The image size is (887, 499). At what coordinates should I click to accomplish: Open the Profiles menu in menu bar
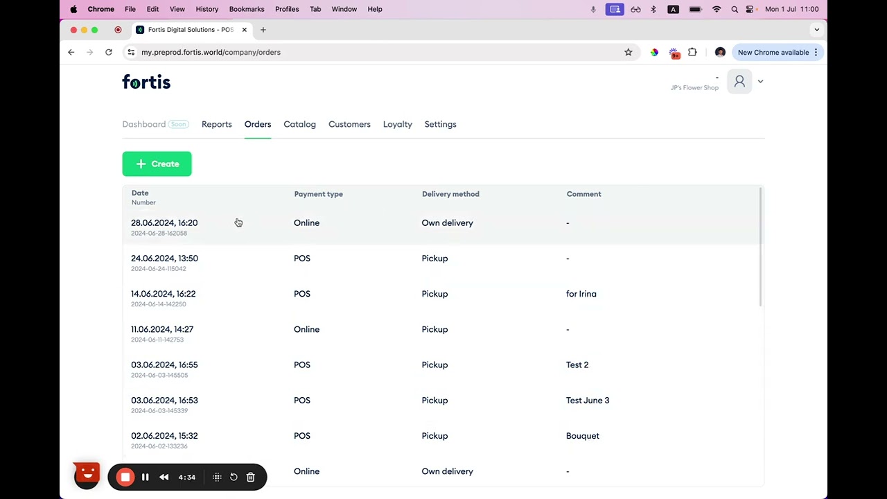click(x=287, y=9)
